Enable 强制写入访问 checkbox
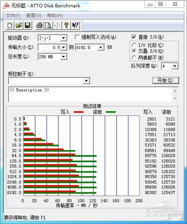This screenshot has height=224, width=187. pyautogui.click(x=77, y=37)
